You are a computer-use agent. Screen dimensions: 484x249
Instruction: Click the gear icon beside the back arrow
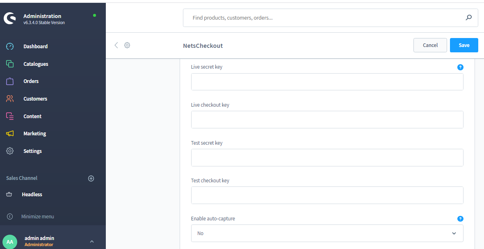127,45
